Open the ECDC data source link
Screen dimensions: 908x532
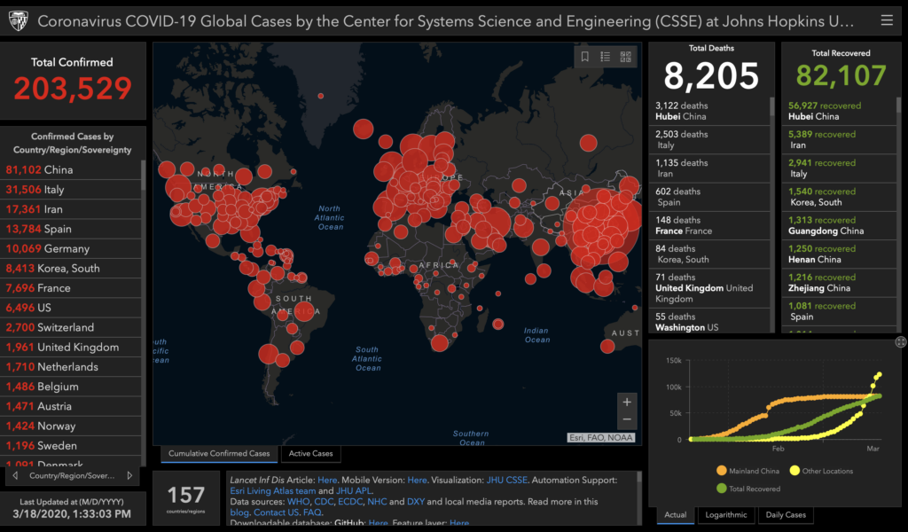click(x=350, y=502)
